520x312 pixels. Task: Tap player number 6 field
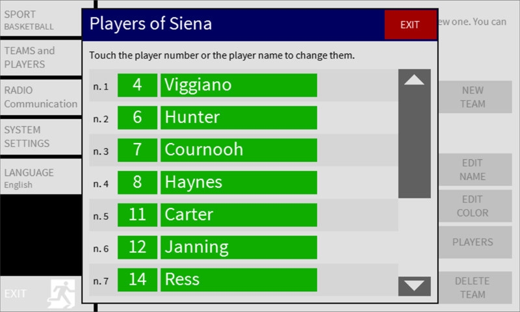click(x=137, y=118)
